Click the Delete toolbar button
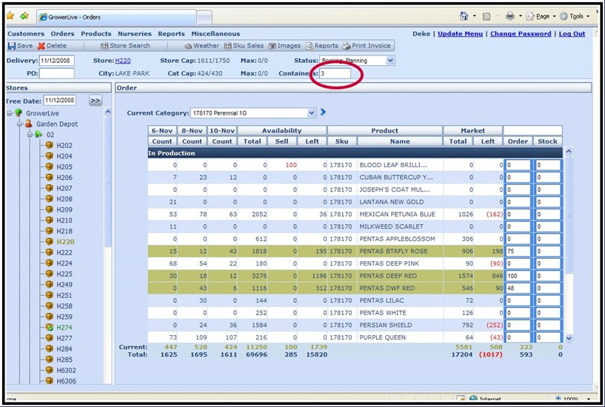This screenshot has height=407, width=605. [x=52, y=46]
